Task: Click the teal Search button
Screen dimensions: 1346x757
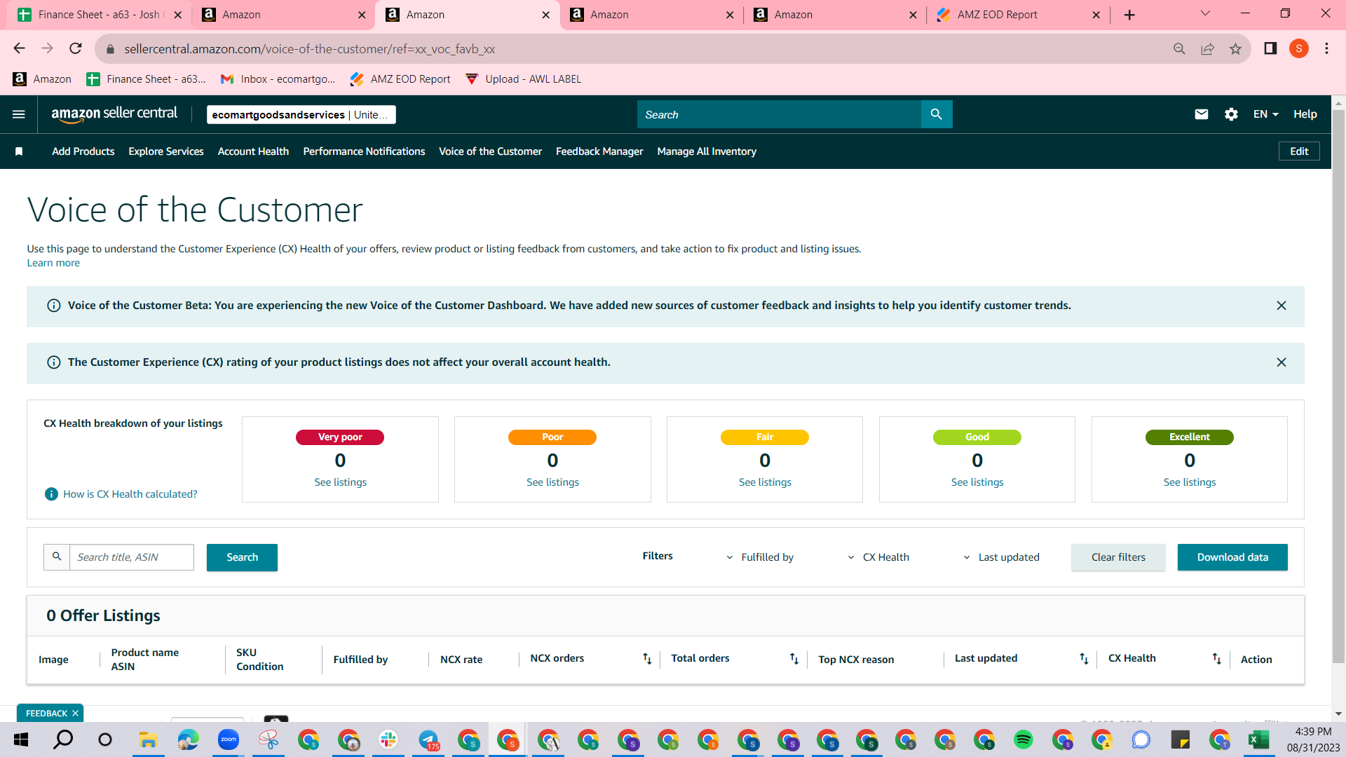Action: tap(242, 557)
